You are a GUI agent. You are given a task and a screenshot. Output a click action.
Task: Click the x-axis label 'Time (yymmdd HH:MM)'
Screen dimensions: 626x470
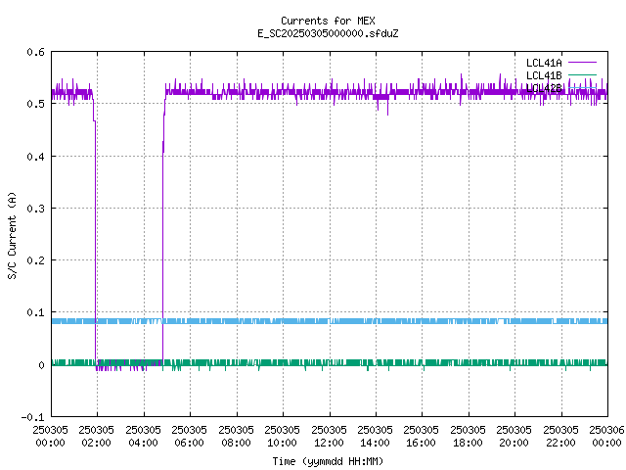(x=328, y=461)
